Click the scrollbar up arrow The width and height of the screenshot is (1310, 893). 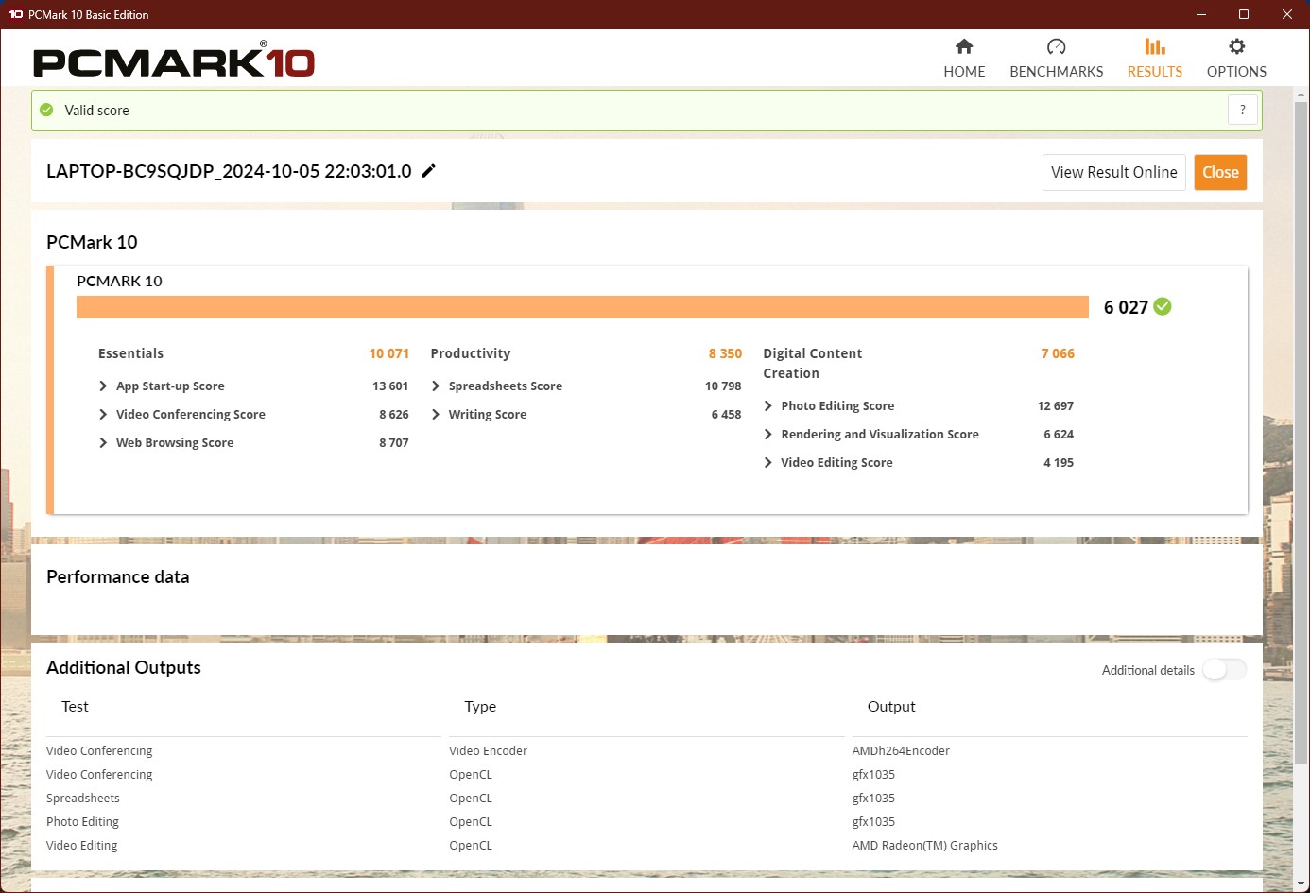(1301, 94)
